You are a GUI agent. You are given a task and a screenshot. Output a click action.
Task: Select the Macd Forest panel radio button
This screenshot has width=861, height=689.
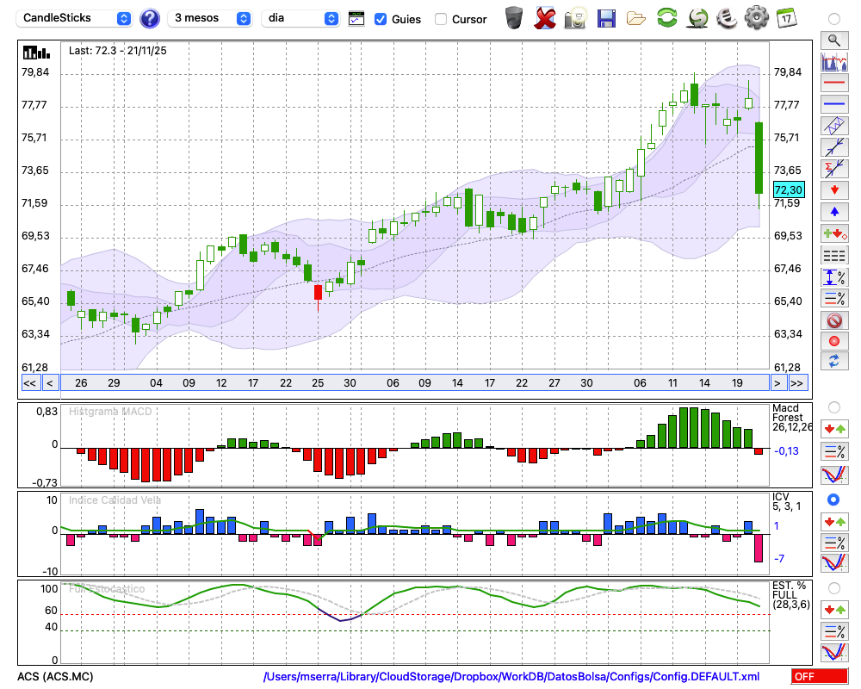[833, 407]
